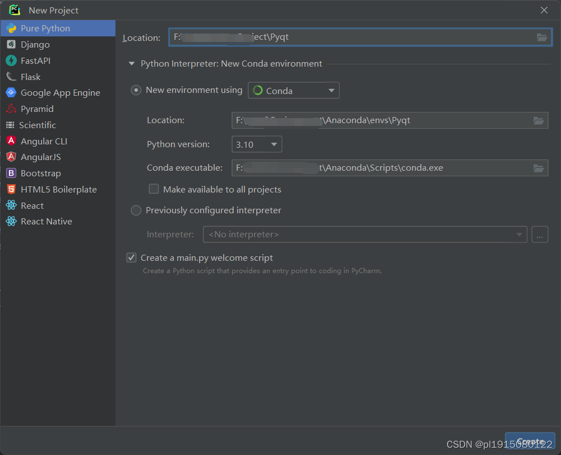The height and width of the screenshot is (455, 561).
Task: Click the PyCharm logo in title bar
Action: point(15,10)
